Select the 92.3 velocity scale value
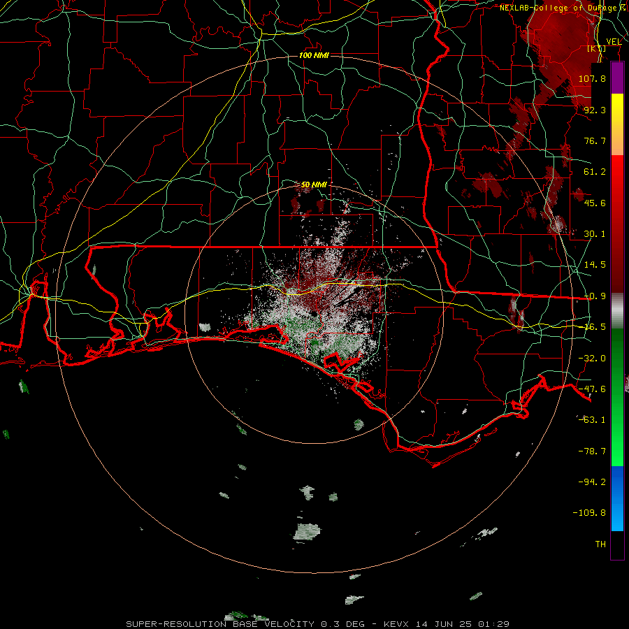629x629 pixels. click(595, 110)
